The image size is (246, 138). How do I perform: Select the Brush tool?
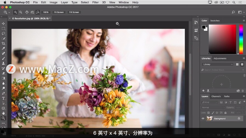[x=3, y=58]
